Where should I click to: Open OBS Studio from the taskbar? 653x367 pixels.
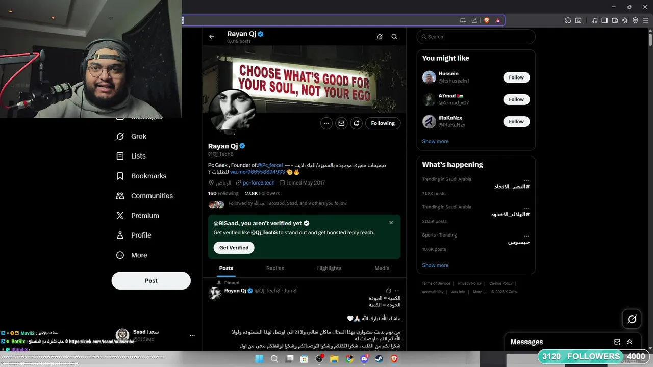(319, 359)
